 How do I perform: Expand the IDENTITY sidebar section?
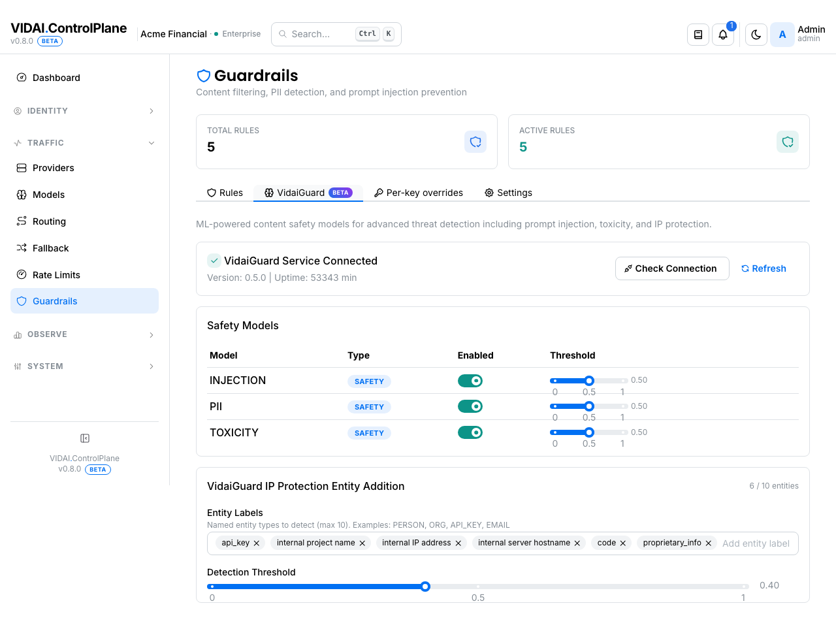[x=84, y=111]
